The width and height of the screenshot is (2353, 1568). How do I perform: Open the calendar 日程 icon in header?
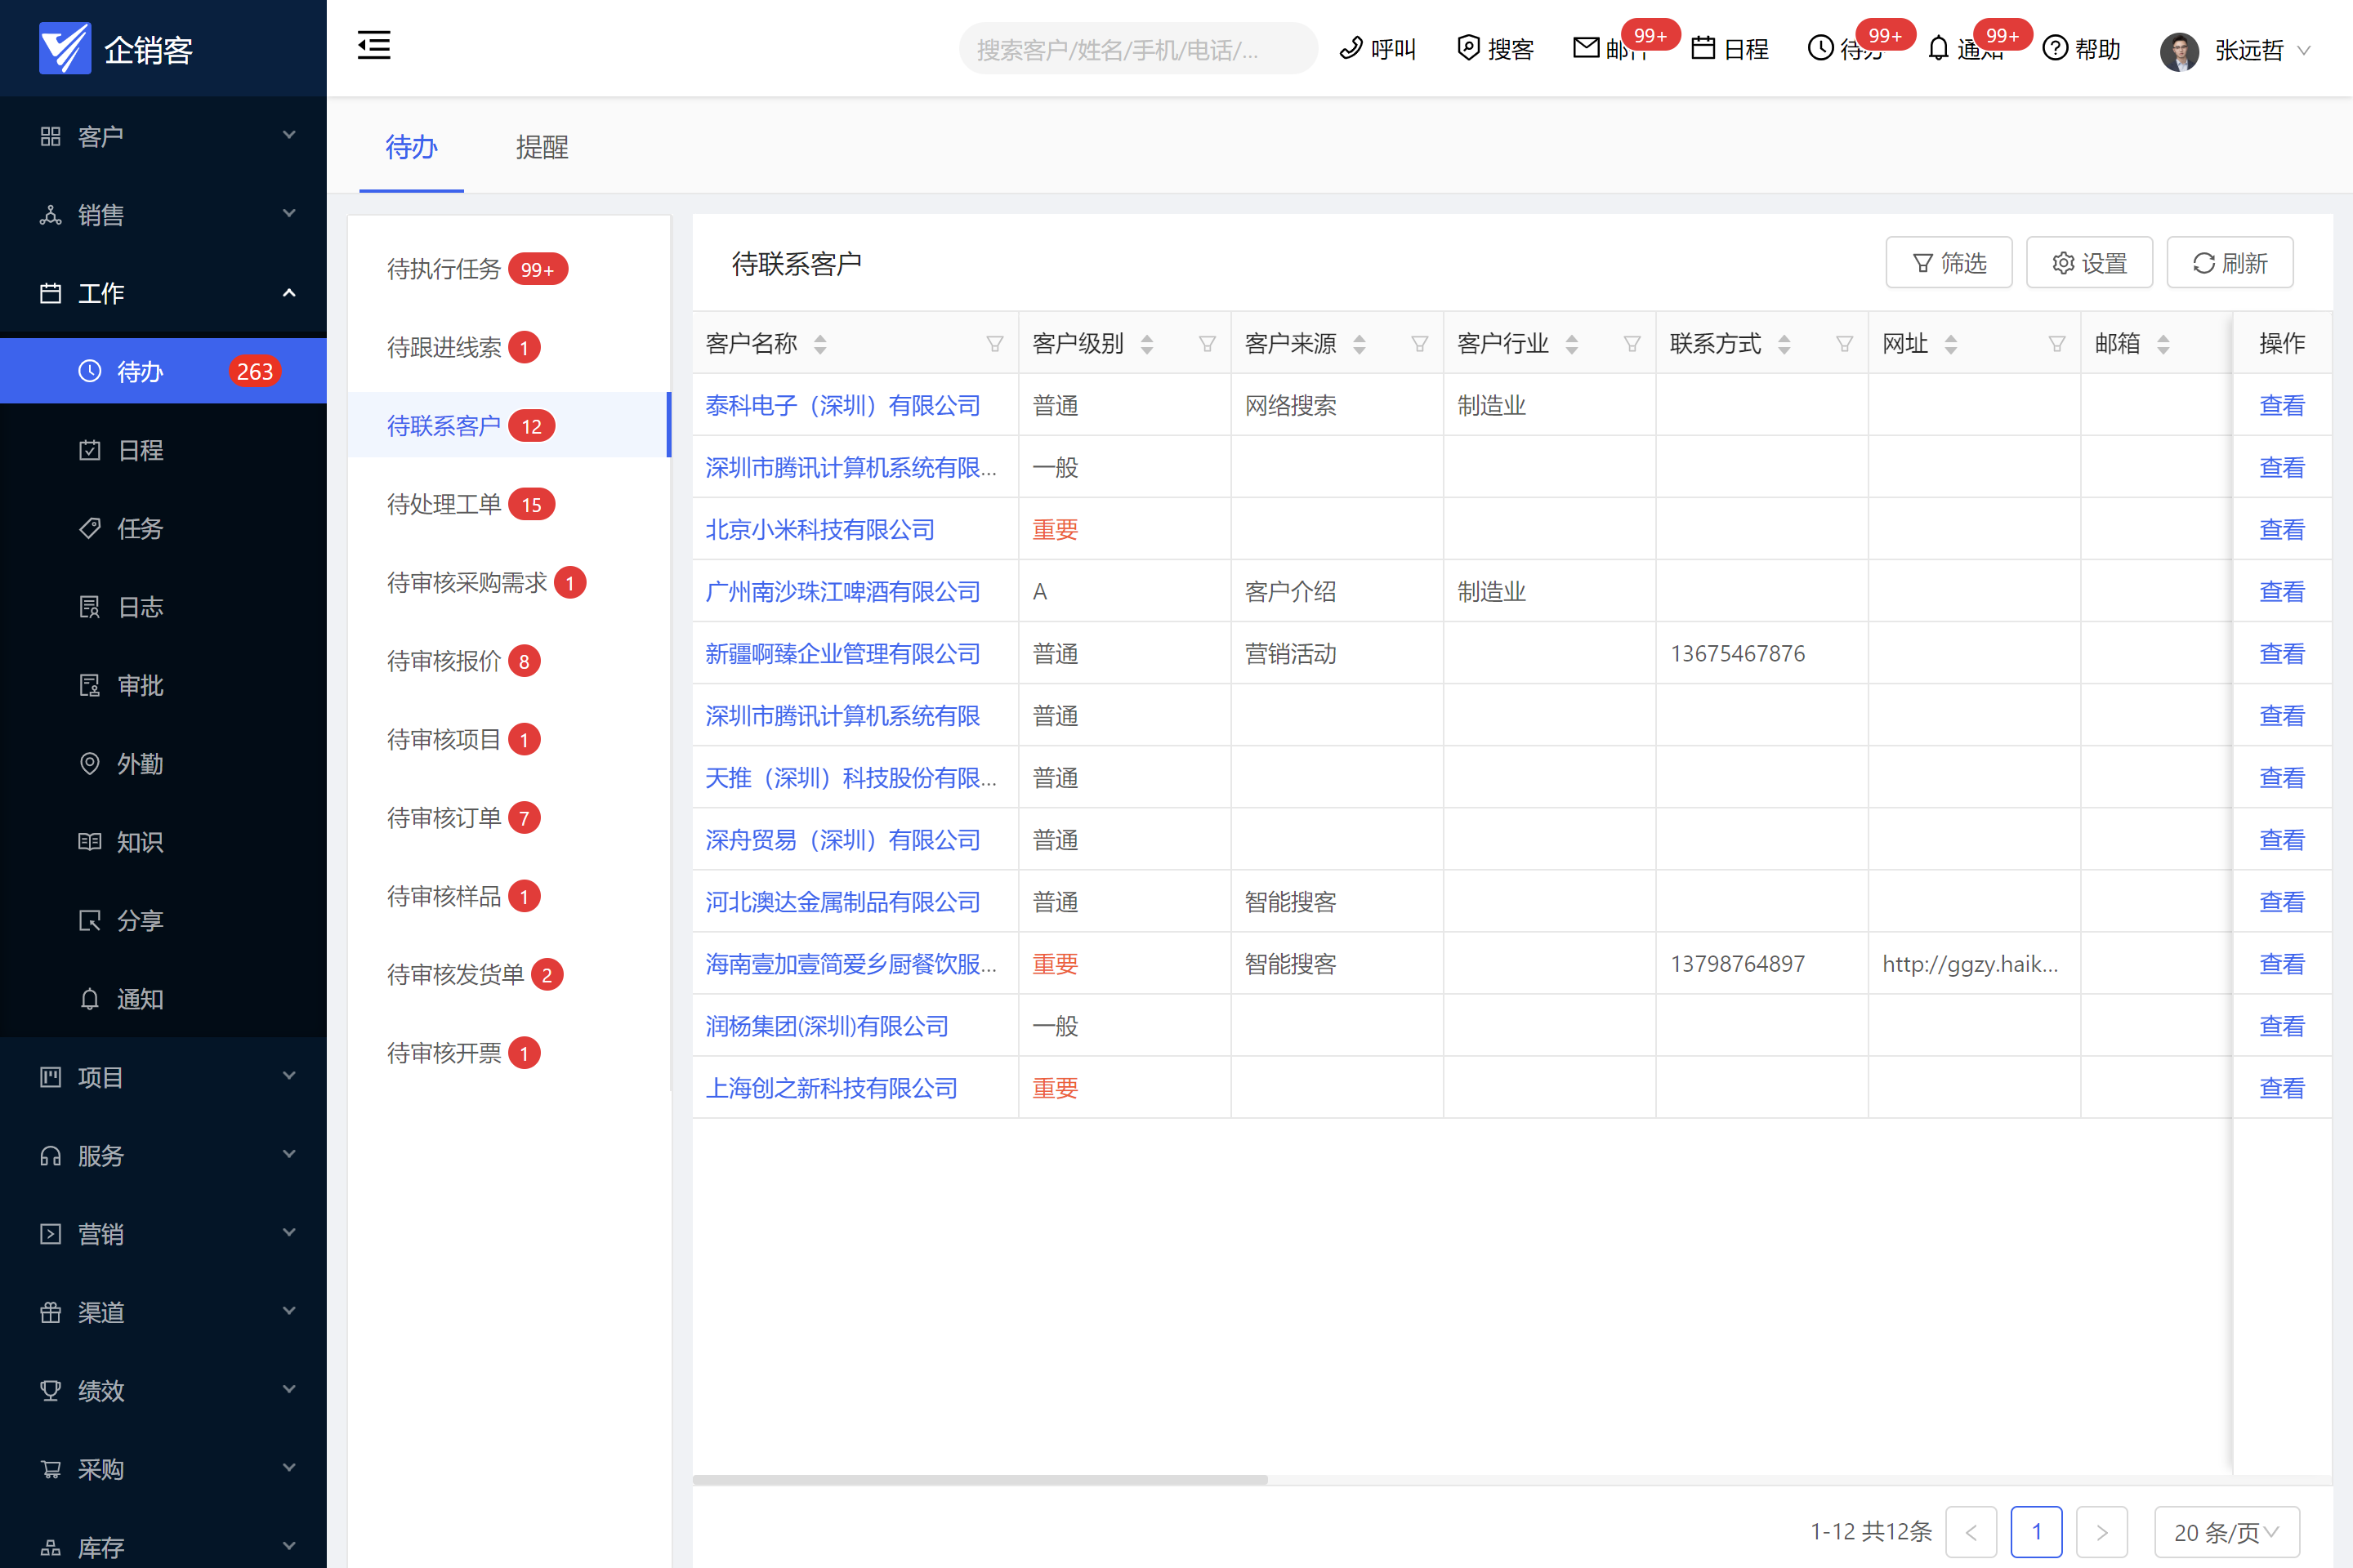[1703, 48]
